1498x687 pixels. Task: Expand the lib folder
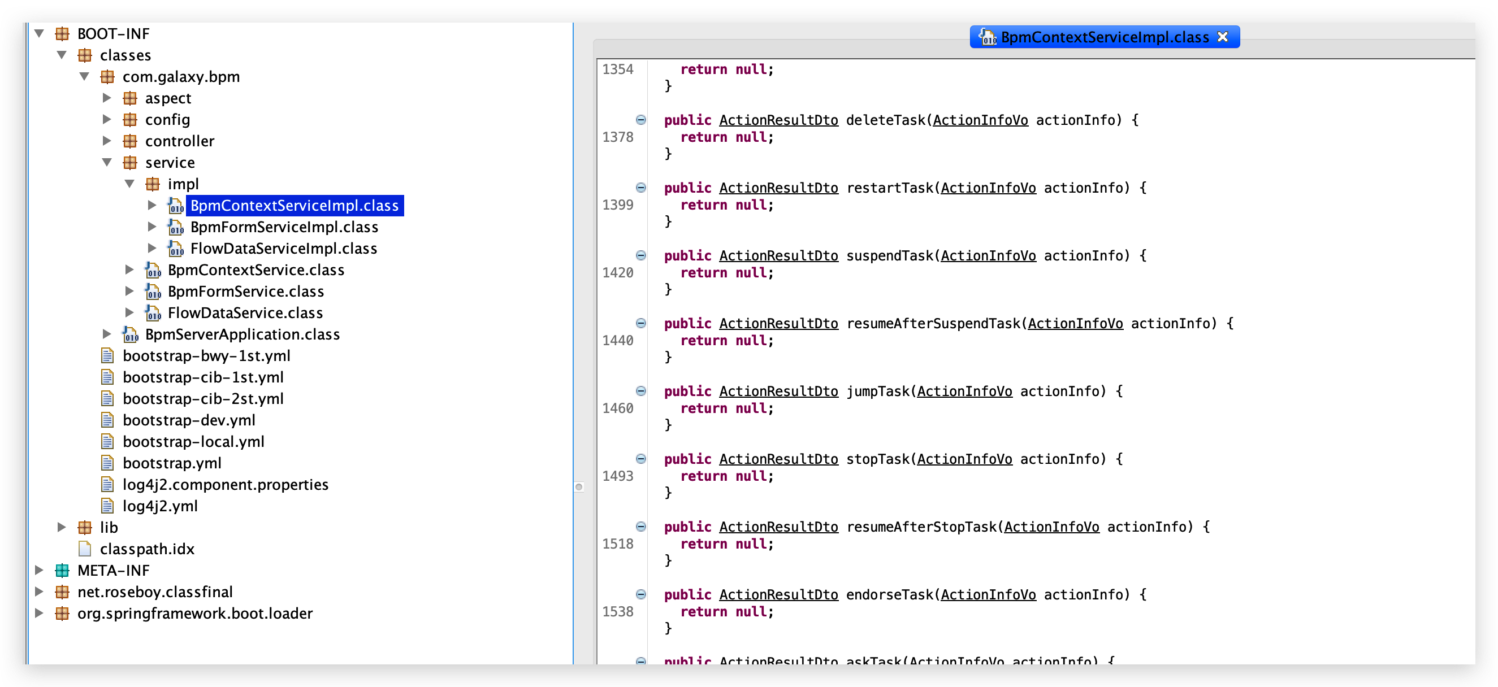(x=62, y=528)
